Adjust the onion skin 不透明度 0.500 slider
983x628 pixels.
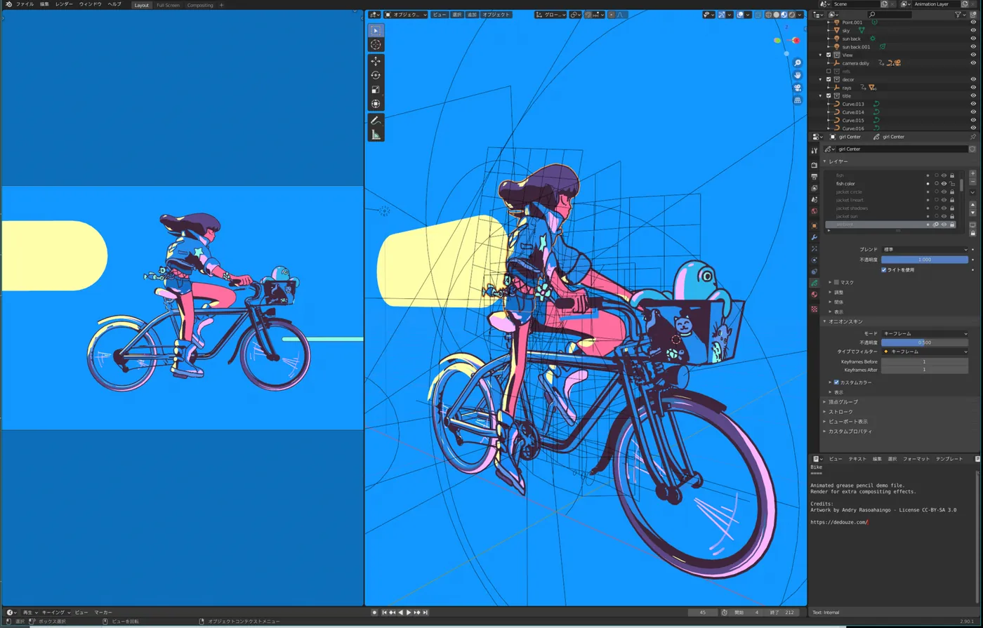click(x=925, y=342)
